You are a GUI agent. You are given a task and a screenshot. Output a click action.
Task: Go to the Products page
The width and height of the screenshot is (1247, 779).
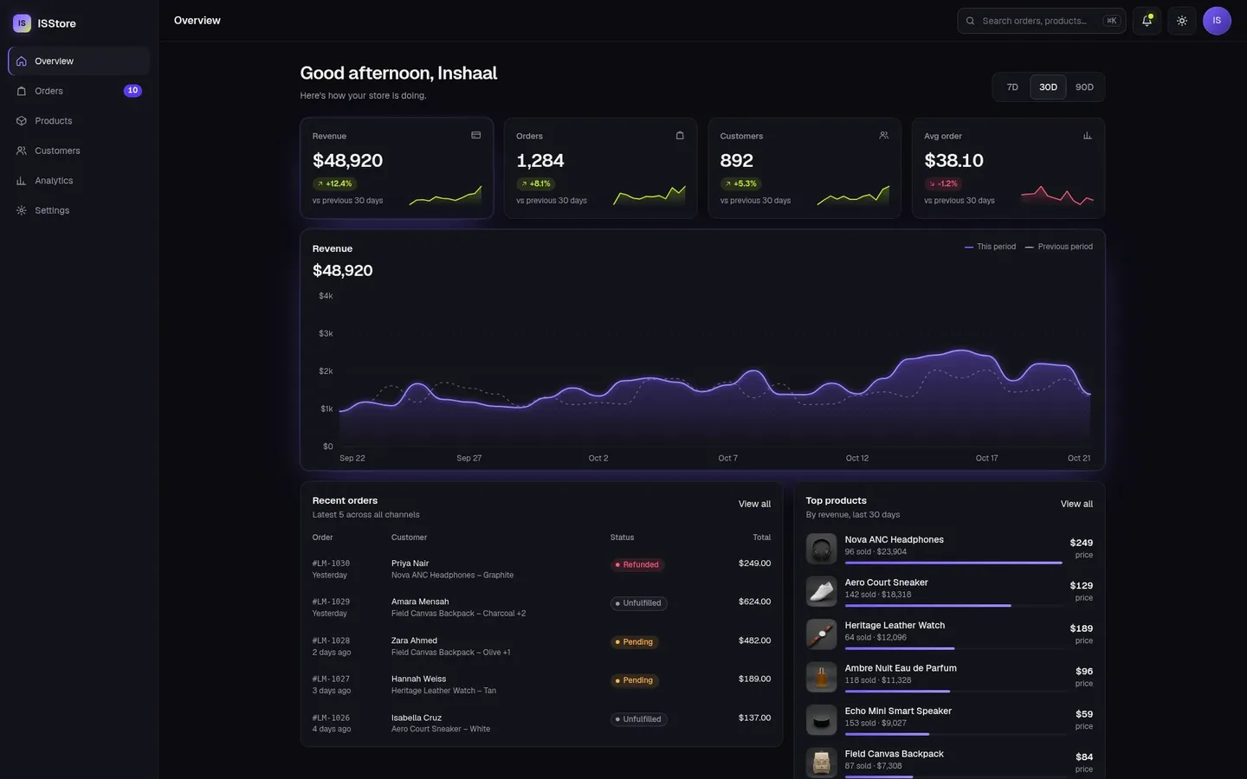click(79, 121)
